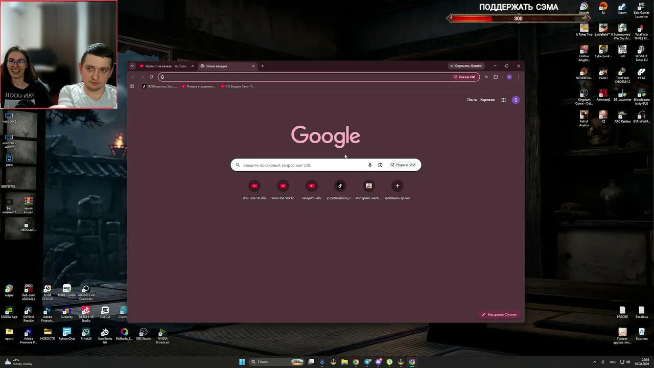The image size is (654, 368).
Task: Select the reaper desktop shortcut
Action: 9,291
